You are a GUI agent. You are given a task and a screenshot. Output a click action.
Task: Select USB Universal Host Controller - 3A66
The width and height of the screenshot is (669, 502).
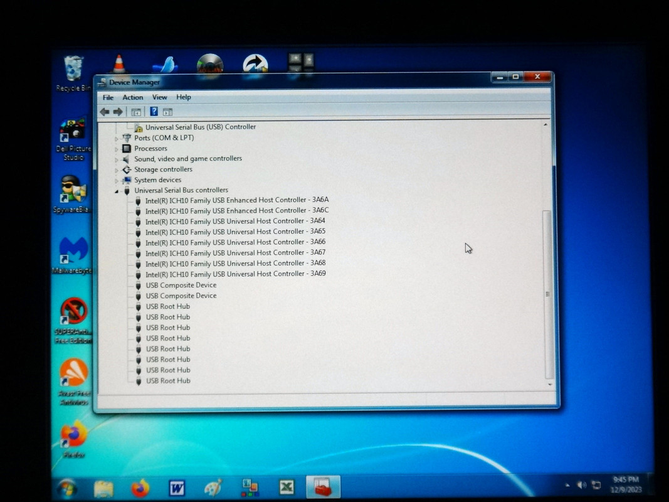coord(235,242)
